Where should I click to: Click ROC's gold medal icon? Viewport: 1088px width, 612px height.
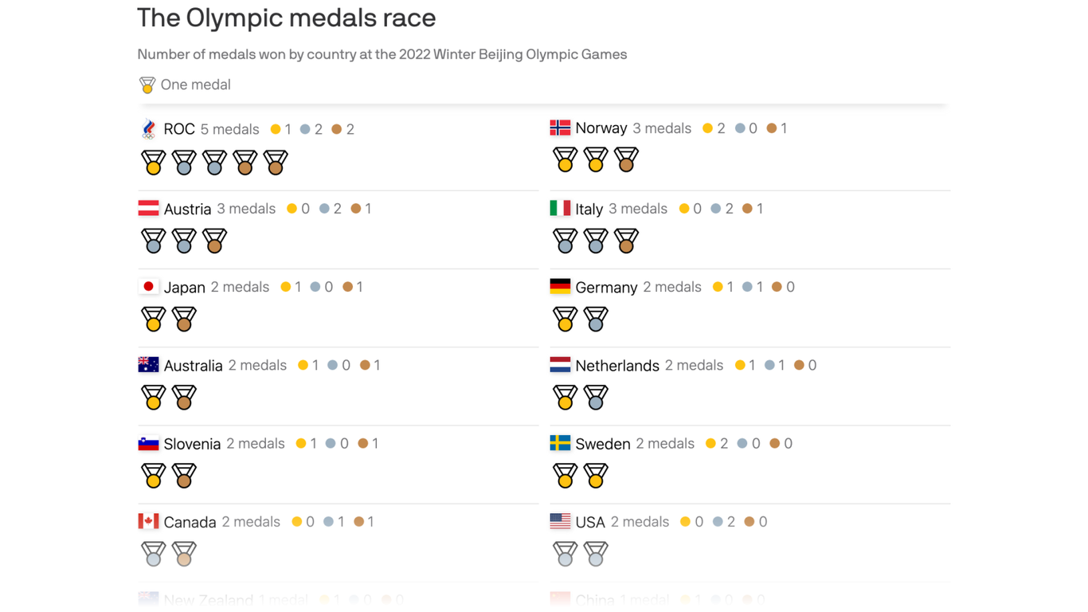tap(154, 163)
